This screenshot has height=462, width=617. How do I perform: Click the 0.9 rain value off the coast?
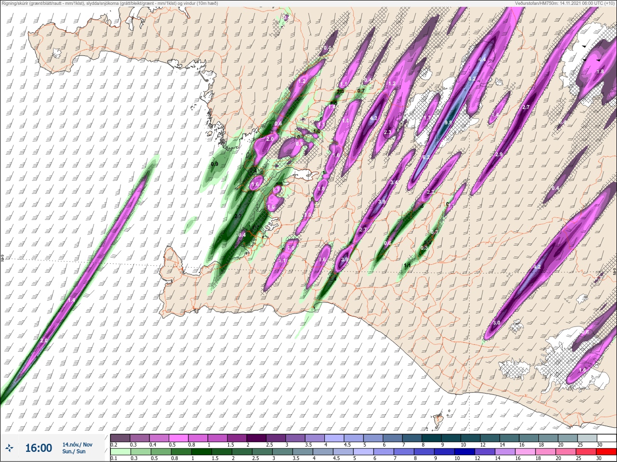pos(215,164)
